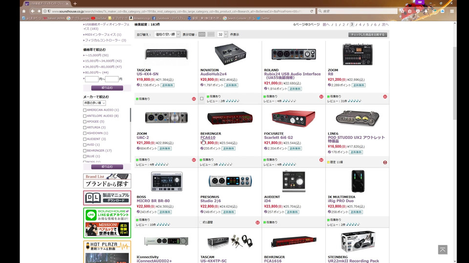Check the ARTURIA maker filter
This screenshot has width=469, height=263.
click(85, 128)
